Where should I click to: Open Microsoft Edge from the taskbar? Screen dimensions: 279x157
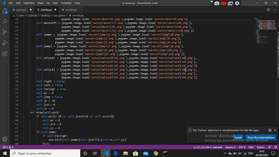coord(116,153)
